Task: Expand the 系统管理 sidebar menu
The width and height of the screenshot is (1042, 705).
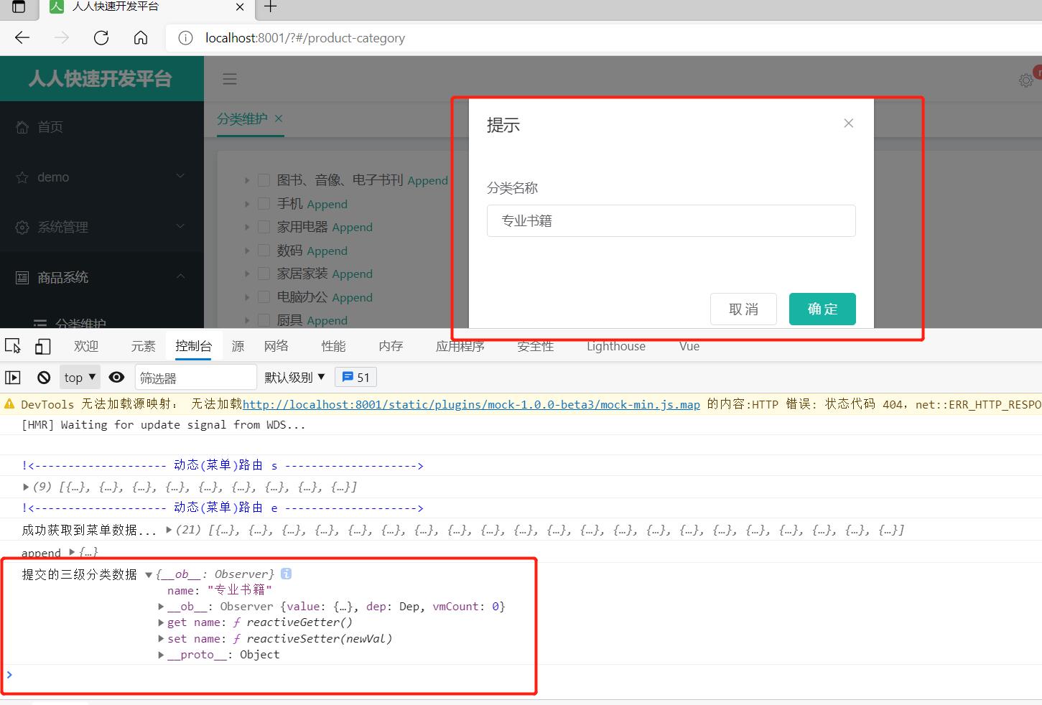Action: pos(102,228)
